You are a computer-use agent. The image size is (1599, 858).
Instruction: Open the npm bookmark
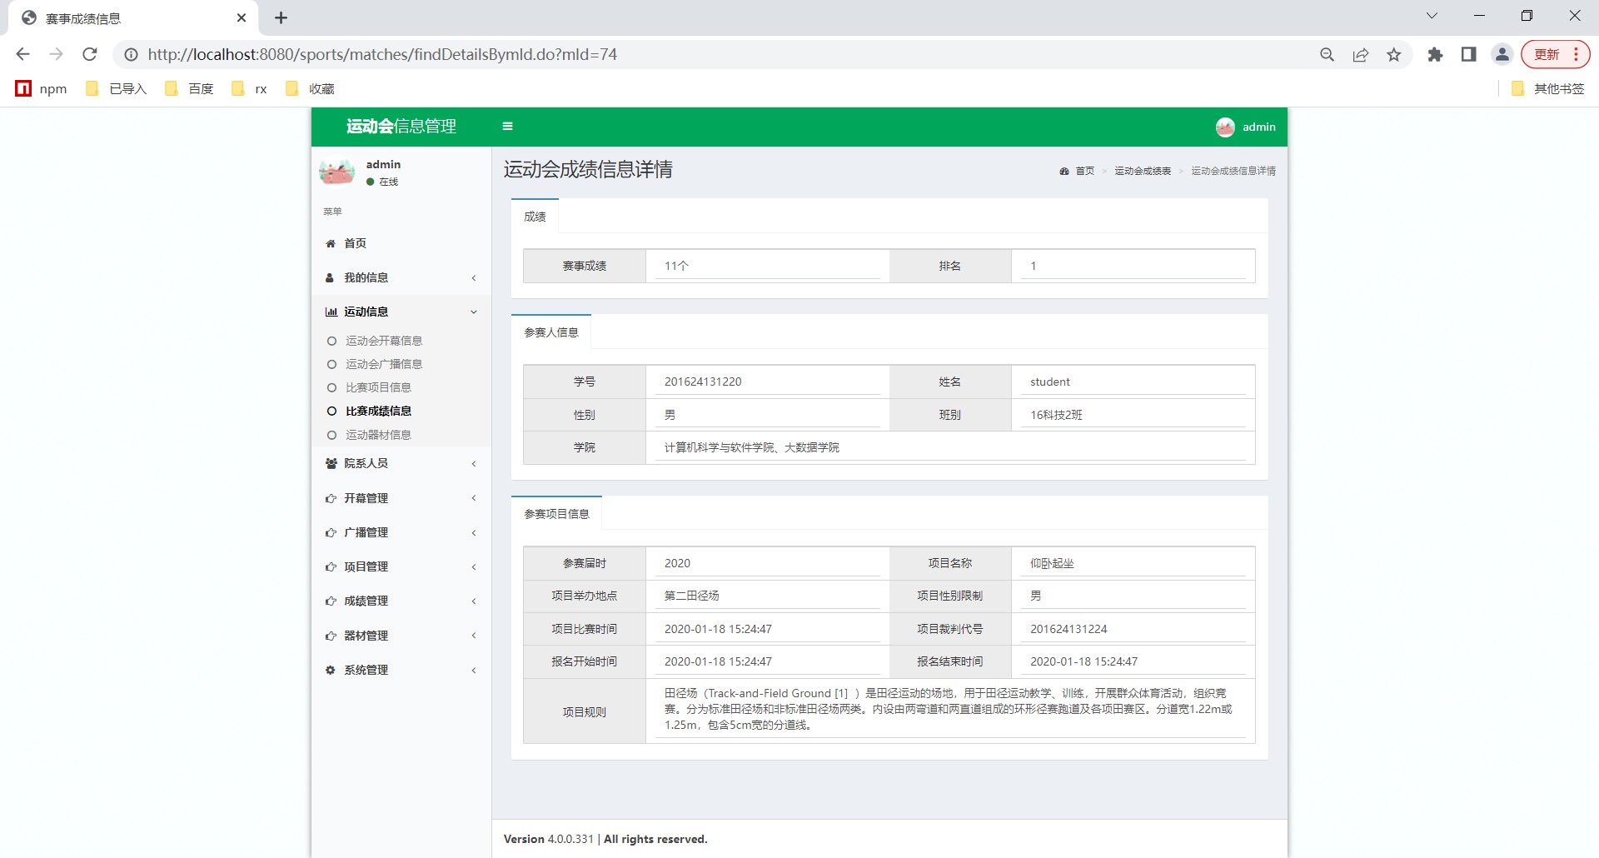[42, 88]
